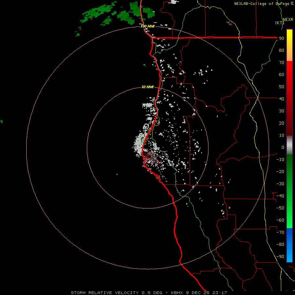
Task: Select the -20 knot scale label
Action: [x=280, y=171]
